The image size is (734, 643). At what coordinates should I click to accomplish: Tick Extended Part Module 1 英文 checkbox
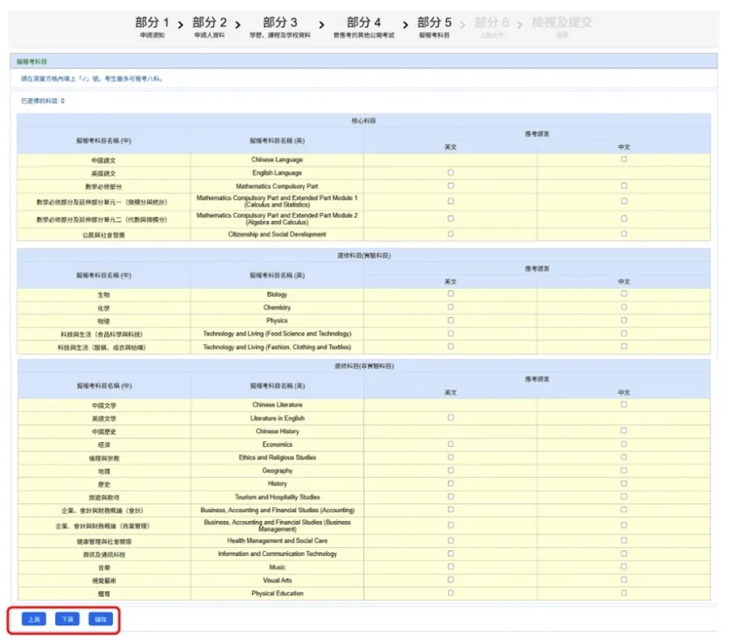(450, 201)
